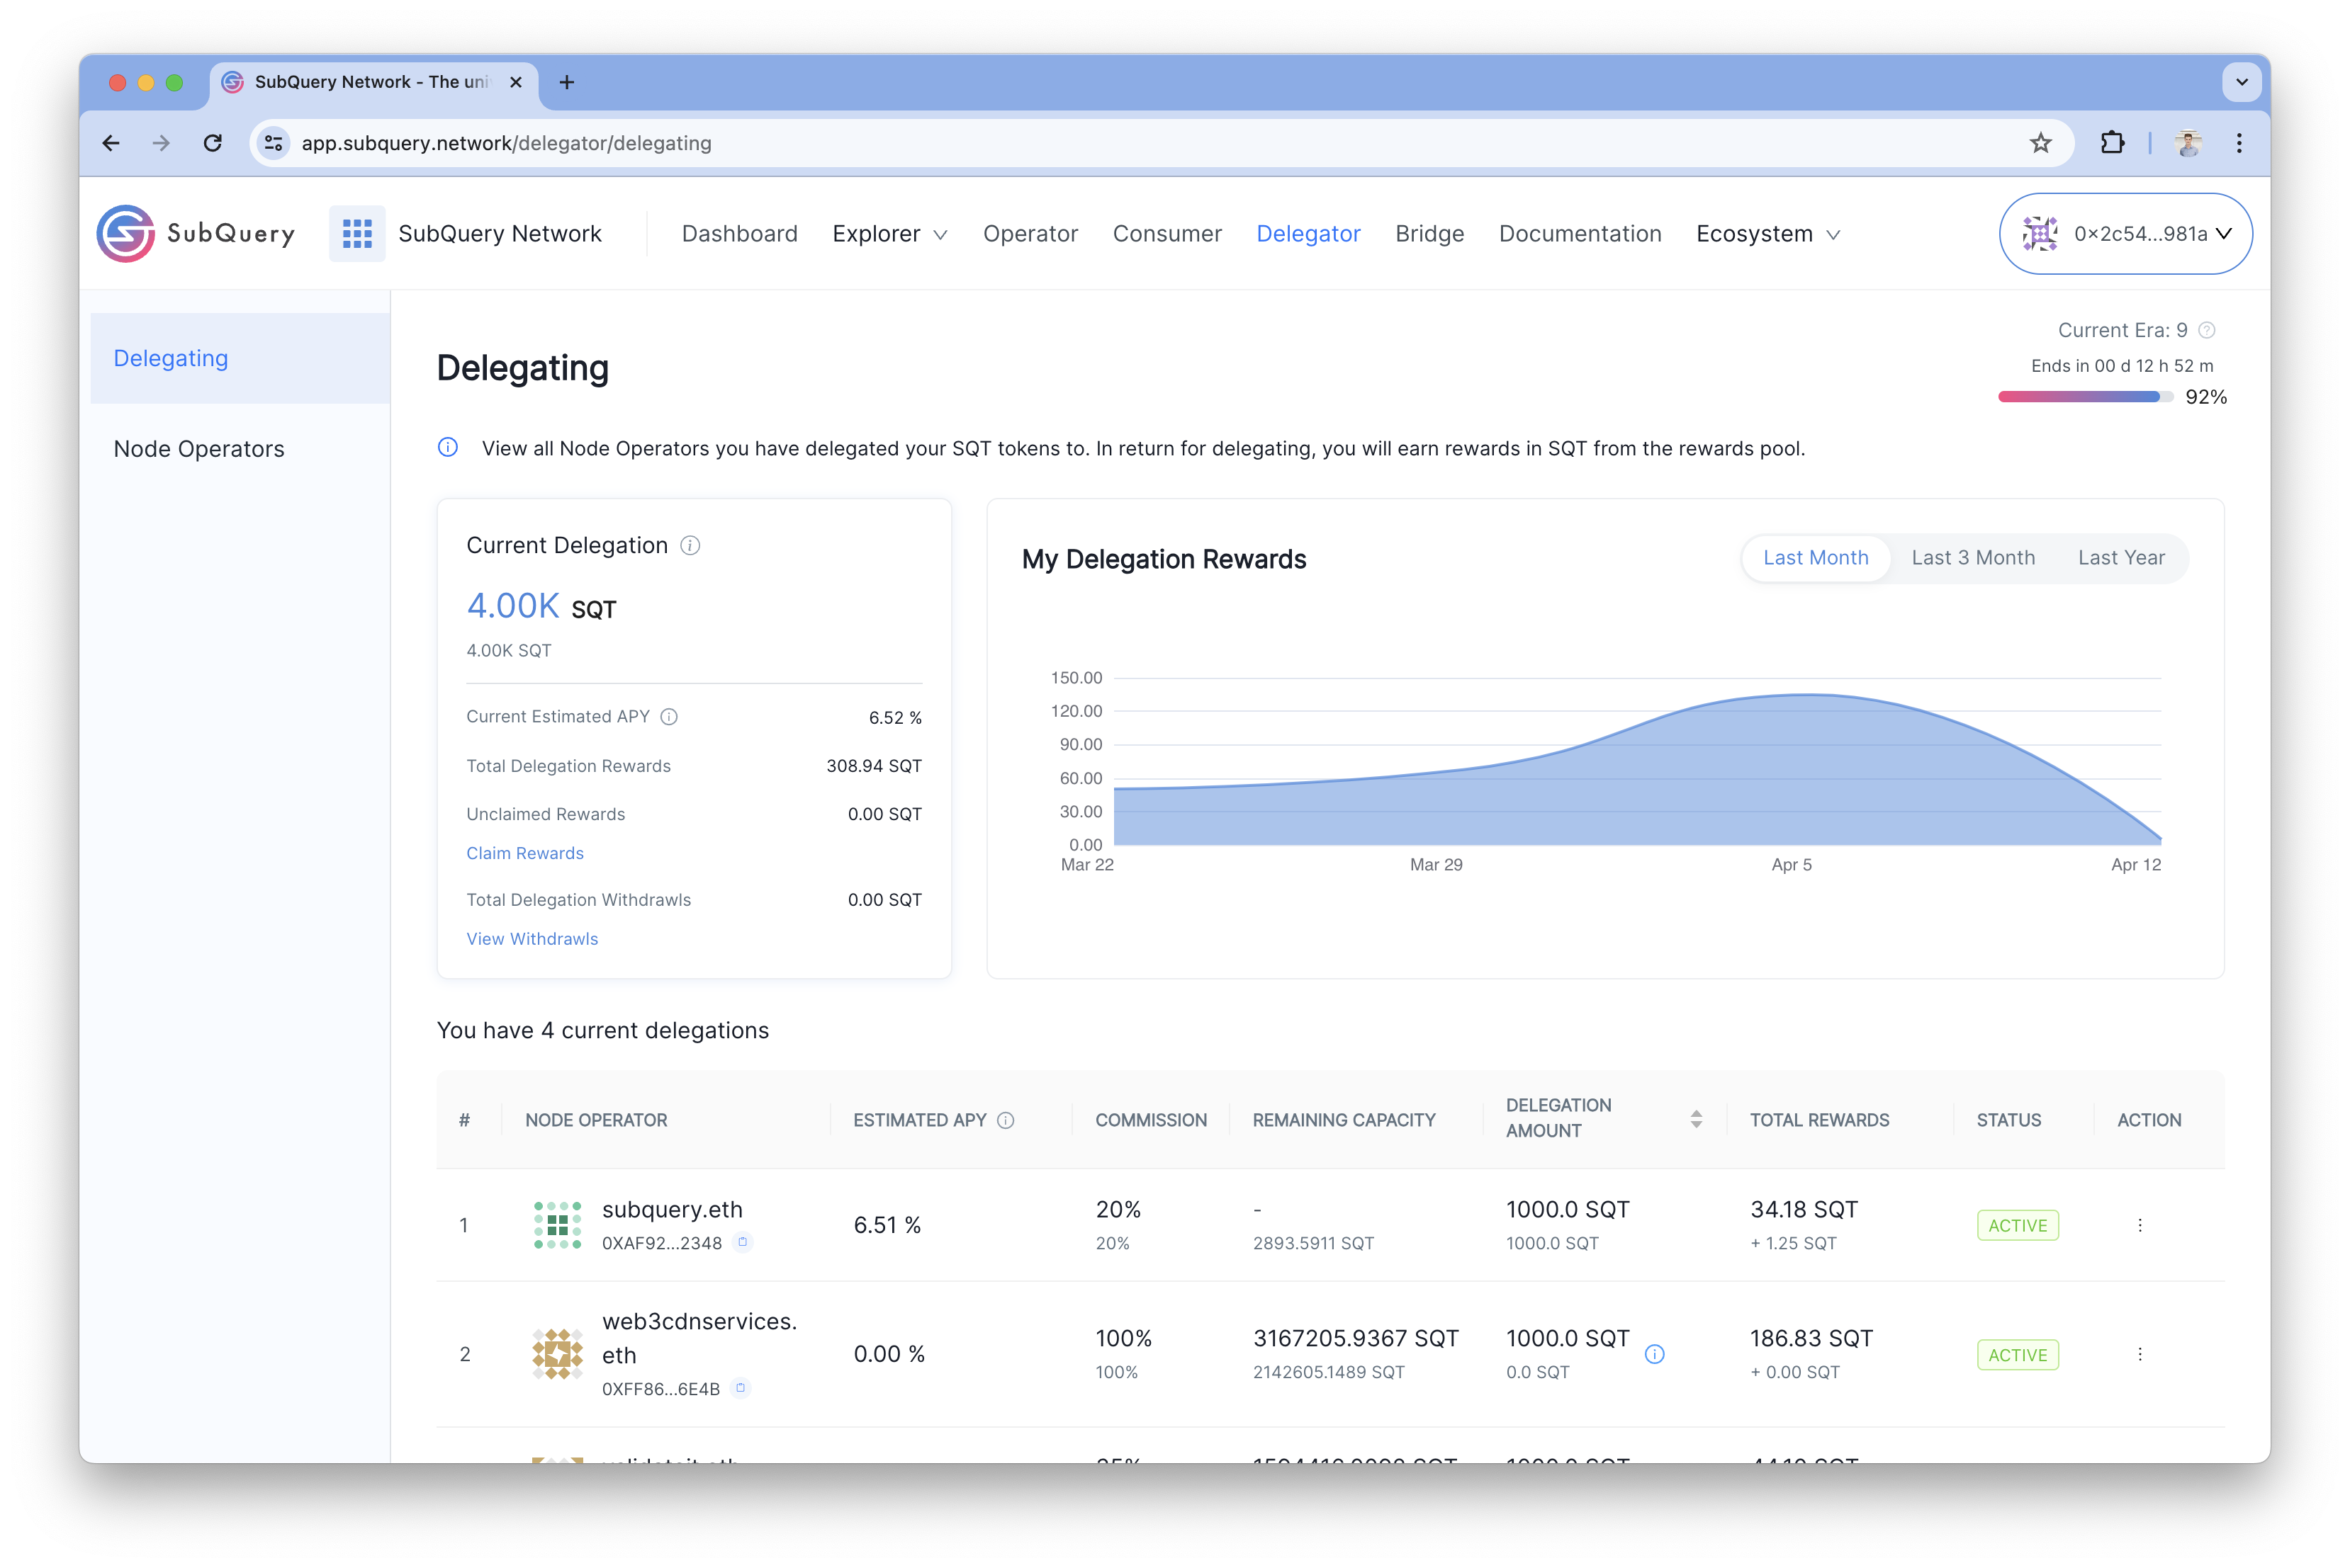Image resolution: width=2350 pixels, height=1568 pixels.
Task: Click the browser address bar URL
Action: point(506,143)
